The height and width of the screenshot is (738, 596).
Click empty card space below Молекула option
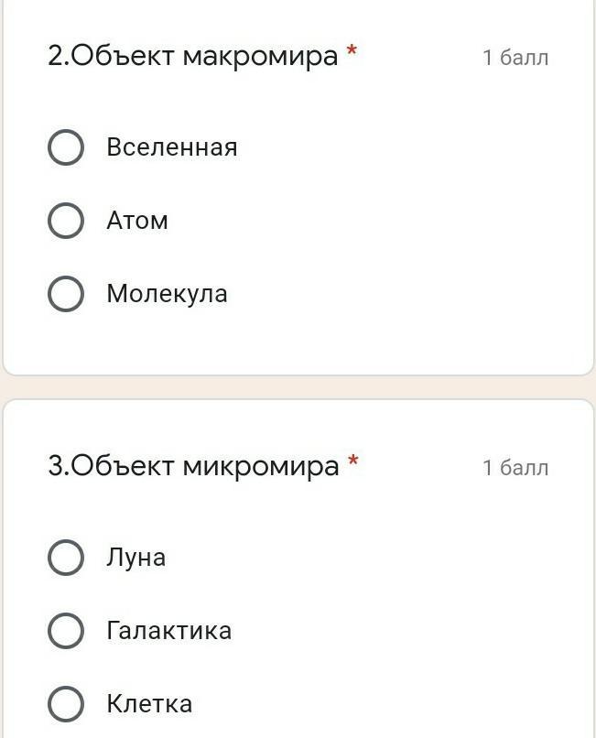[x=298, y=344]
